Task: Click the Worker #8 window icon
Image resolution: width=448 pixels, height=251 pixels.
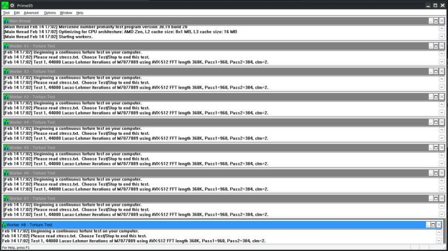Action: [4, 225]
